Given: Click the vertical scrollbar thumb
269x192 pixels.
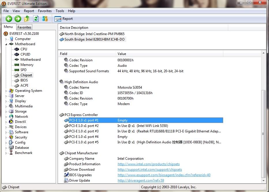Looking at the screenshot, I should click(x=263, y=134).
